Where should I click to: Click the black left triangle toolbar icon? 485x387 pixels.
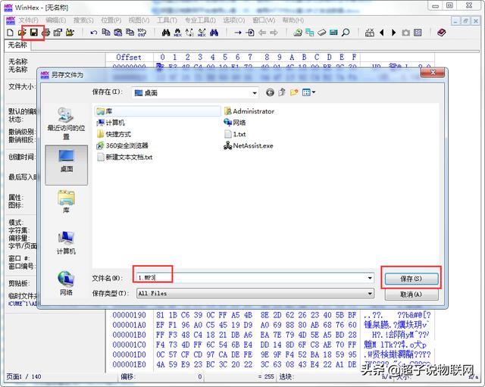coord(382,33)
